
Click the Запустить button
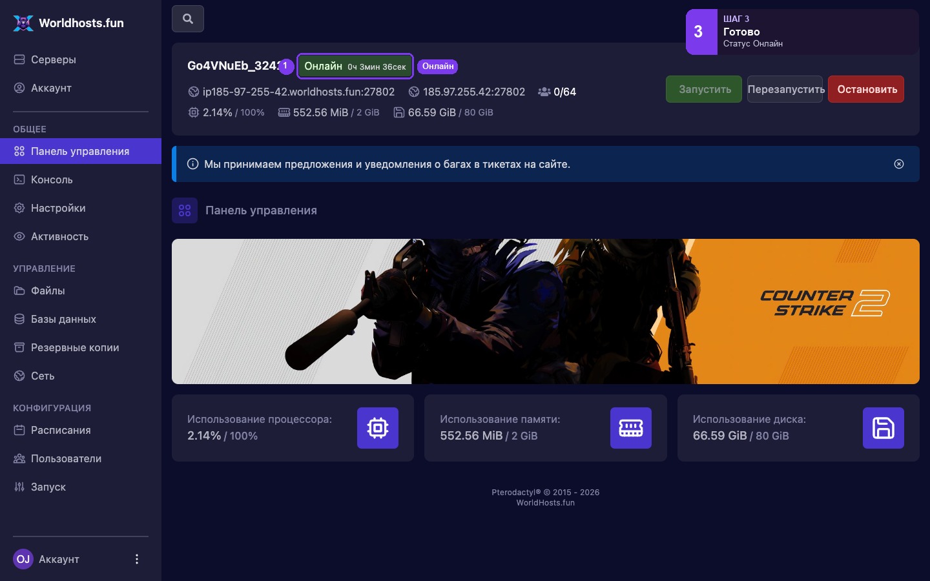tap(704, 89)
